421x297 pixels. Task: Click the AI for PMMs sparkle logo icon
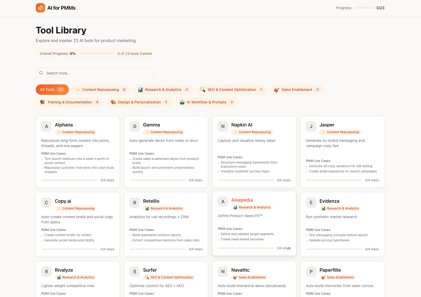pyautogui.click(x=40, y=8)
